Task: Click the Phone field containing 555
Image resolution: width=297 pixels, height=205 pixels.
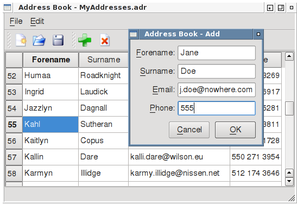Action: coord(217,108)
